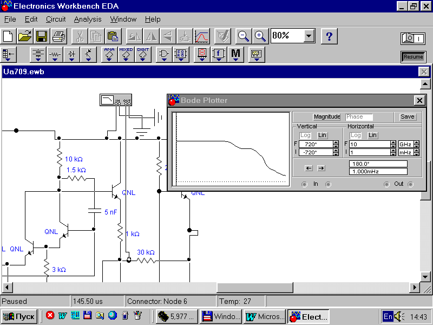The image size is (433, 325).
Task: Open the Diodes parts bin
Action: pos(71,55)
